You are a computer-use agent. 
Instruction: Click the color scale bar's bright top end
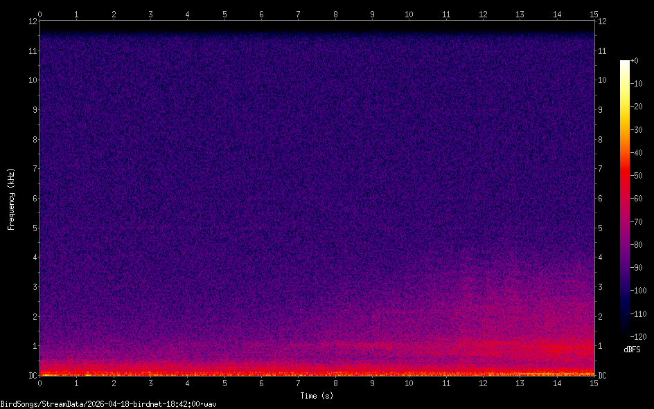(625, 64)
